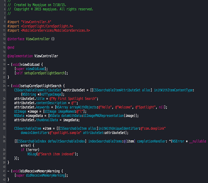
Task: Click line number 35 in the gutter
Action: (4, 141)
